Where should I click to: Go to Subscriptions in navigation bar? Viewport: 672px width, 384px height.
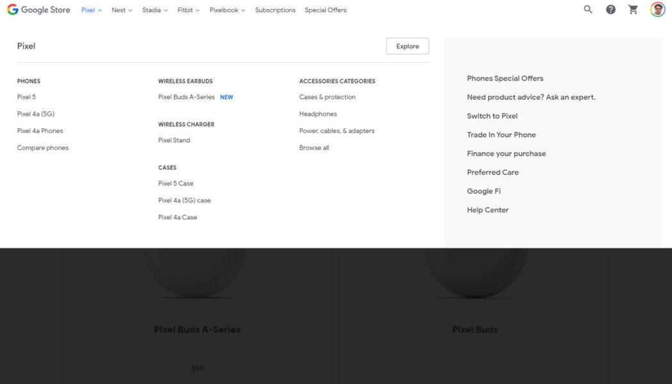click(x=275, y=10)
